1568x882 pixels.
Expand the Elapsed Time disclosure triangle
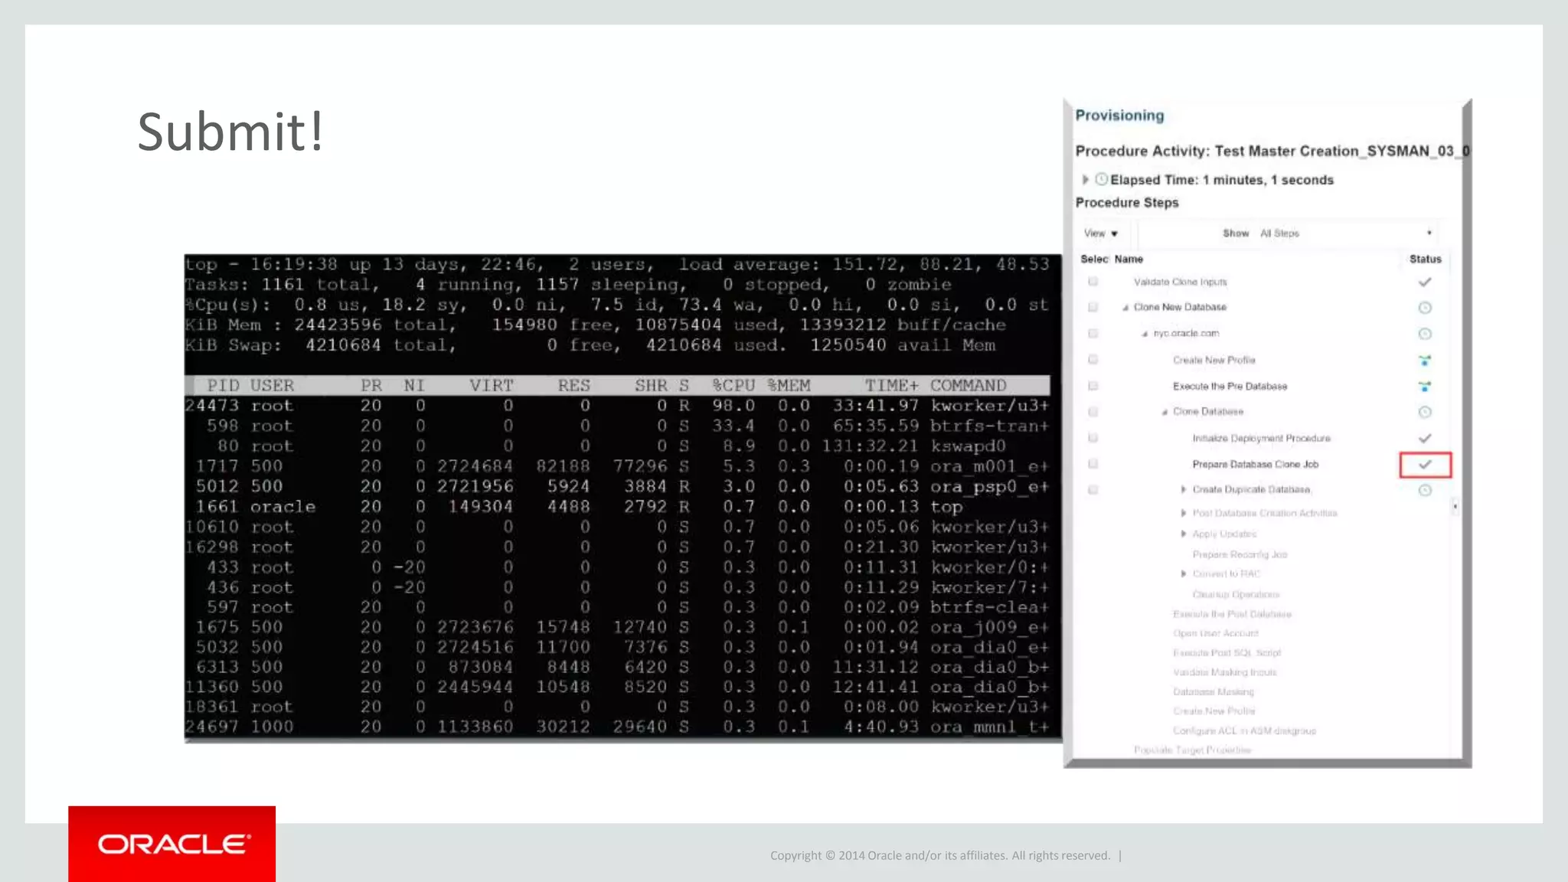(1085, 179)
